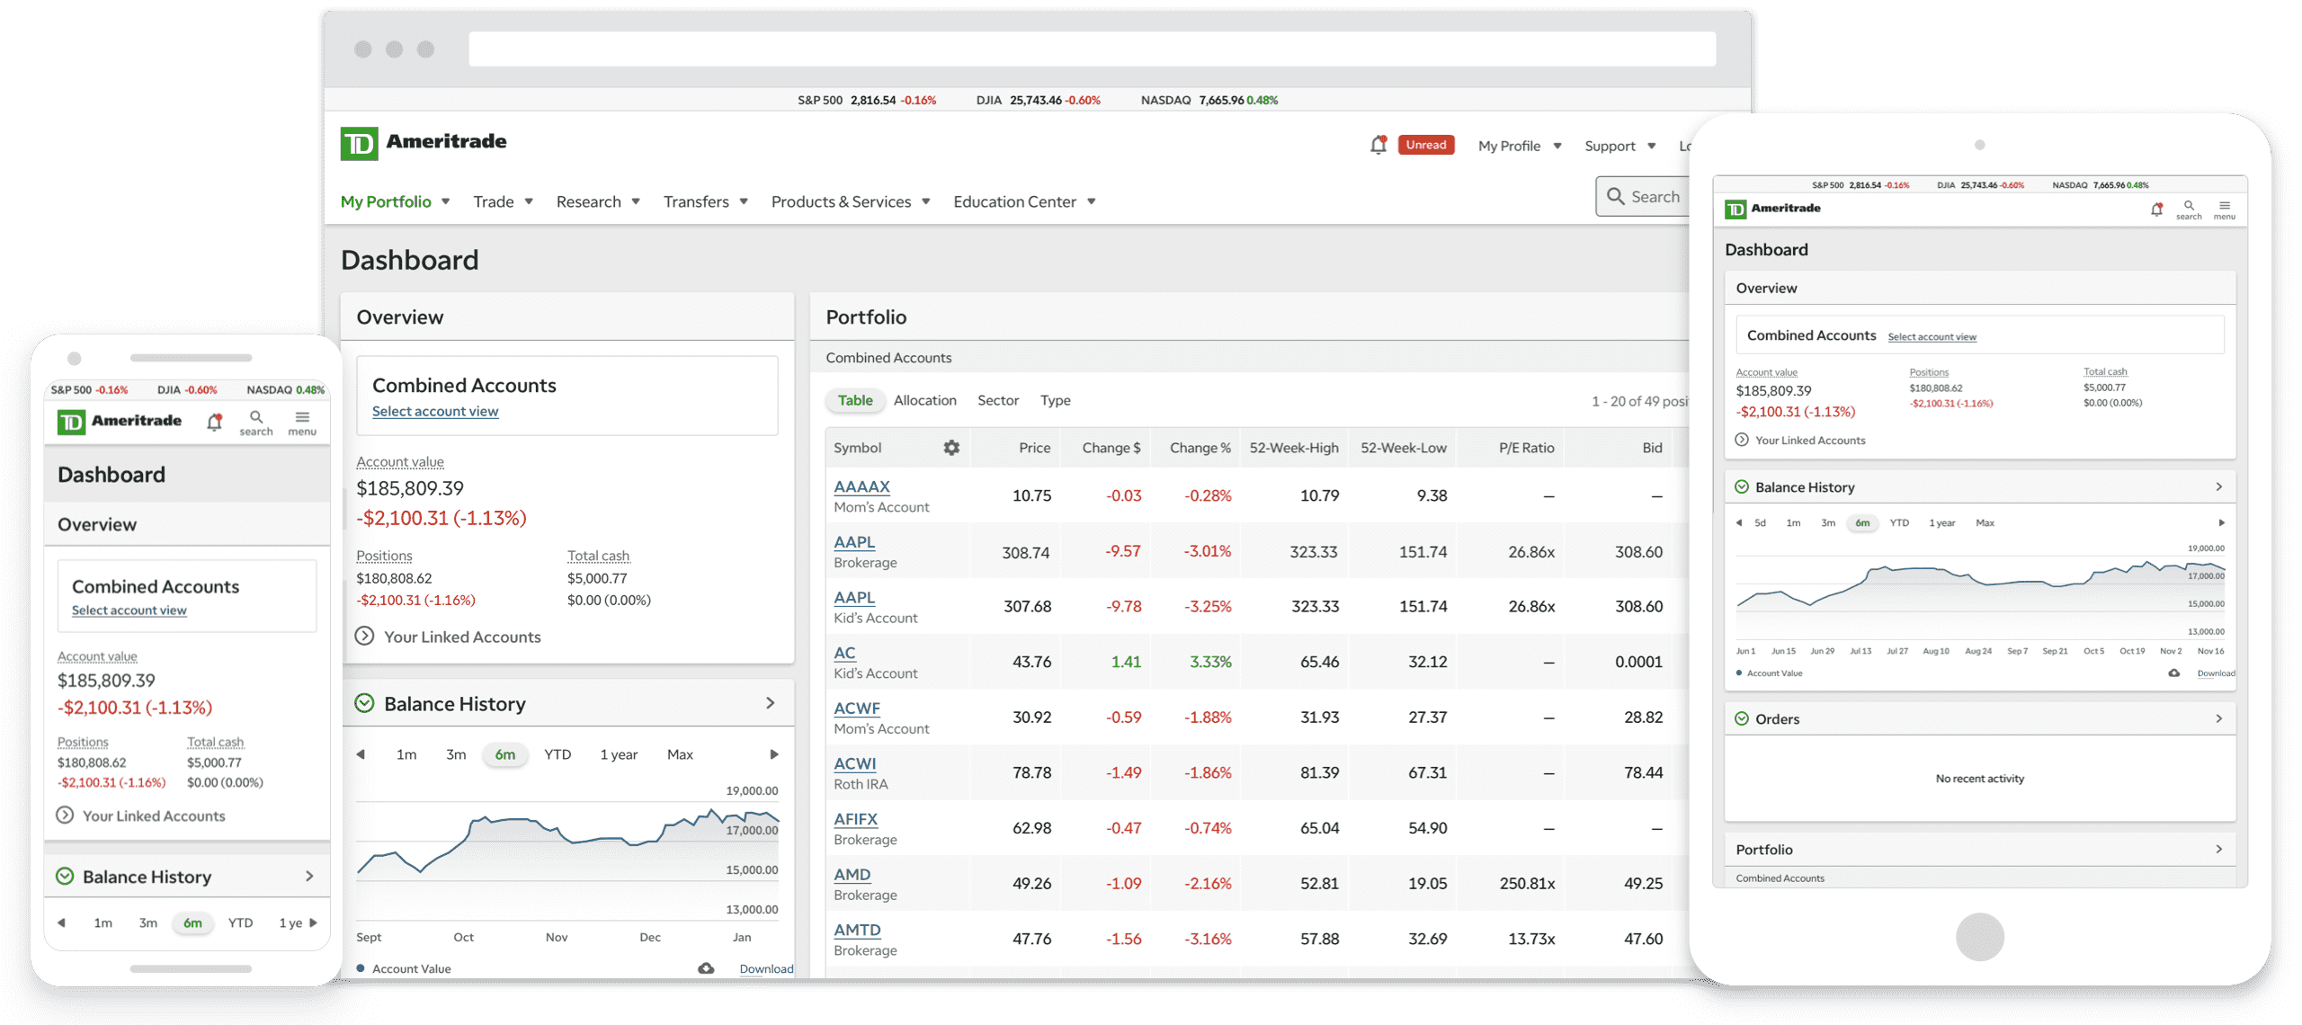2302x1025 pixels.
Task: Tap tablet notification bell icon
Action: 2156,209
